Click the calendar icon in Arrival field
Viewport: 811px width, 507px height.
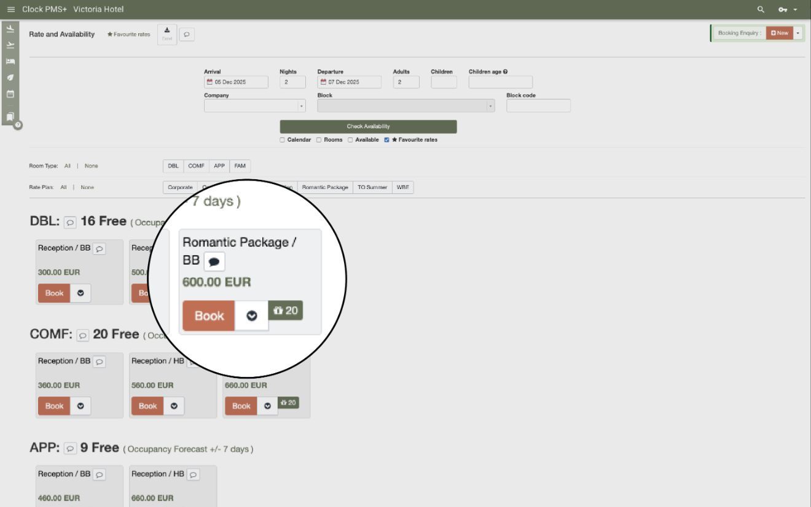(210, 82)
